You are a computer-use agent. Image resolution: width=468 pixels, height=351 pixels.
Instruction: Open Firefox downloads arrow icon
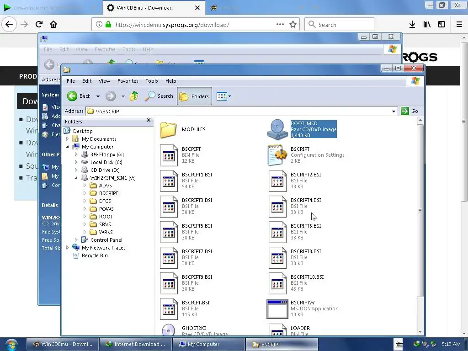click(x=412, y=25)
